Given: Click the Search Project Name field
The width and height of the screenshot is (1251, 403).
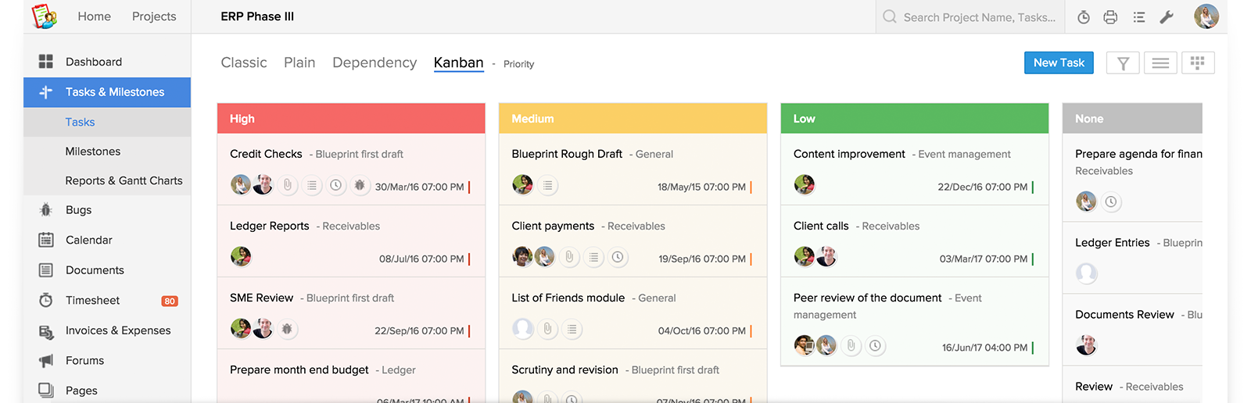Looking at the screenshot, I should pyautogui.click(x=979, y=17).
